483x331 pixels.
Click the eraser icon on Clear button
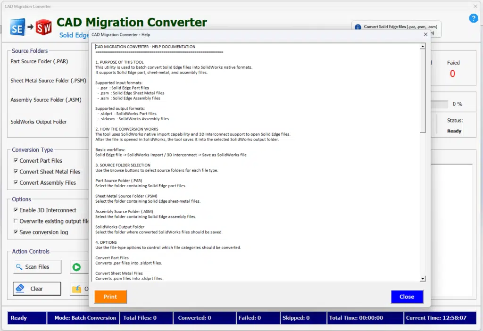[20, 289]
